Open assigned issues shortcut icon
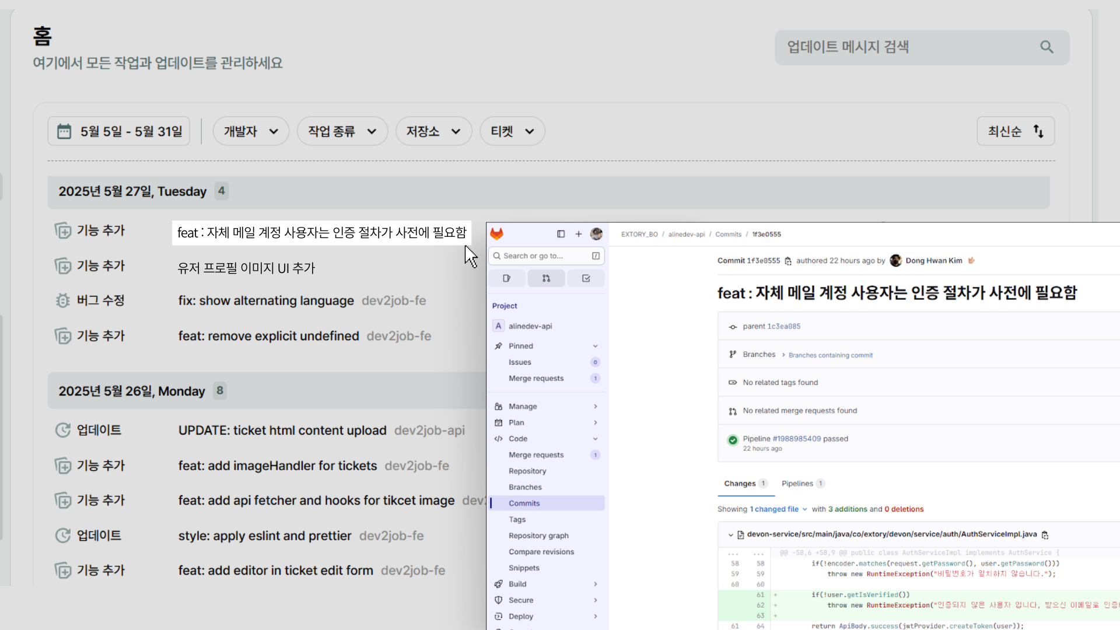 click(x=506, y=278)
